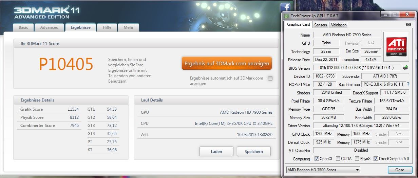Click the Memory Size 3072 MB field
418x178 pixels.
pyautogui.click(x=328, y=117)
